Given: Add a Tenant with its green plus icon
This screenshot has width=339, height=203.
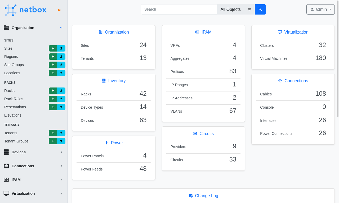Looking at the screenshot, I should click(53, 133).
